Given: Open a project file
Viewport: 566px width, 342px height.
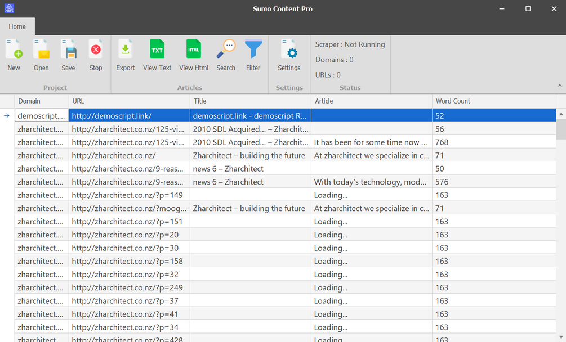Looking at the screenshot, I should (41, 55).
